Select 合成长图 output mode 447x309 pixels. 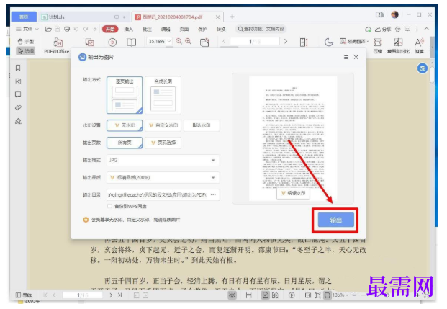pos(163,95)
